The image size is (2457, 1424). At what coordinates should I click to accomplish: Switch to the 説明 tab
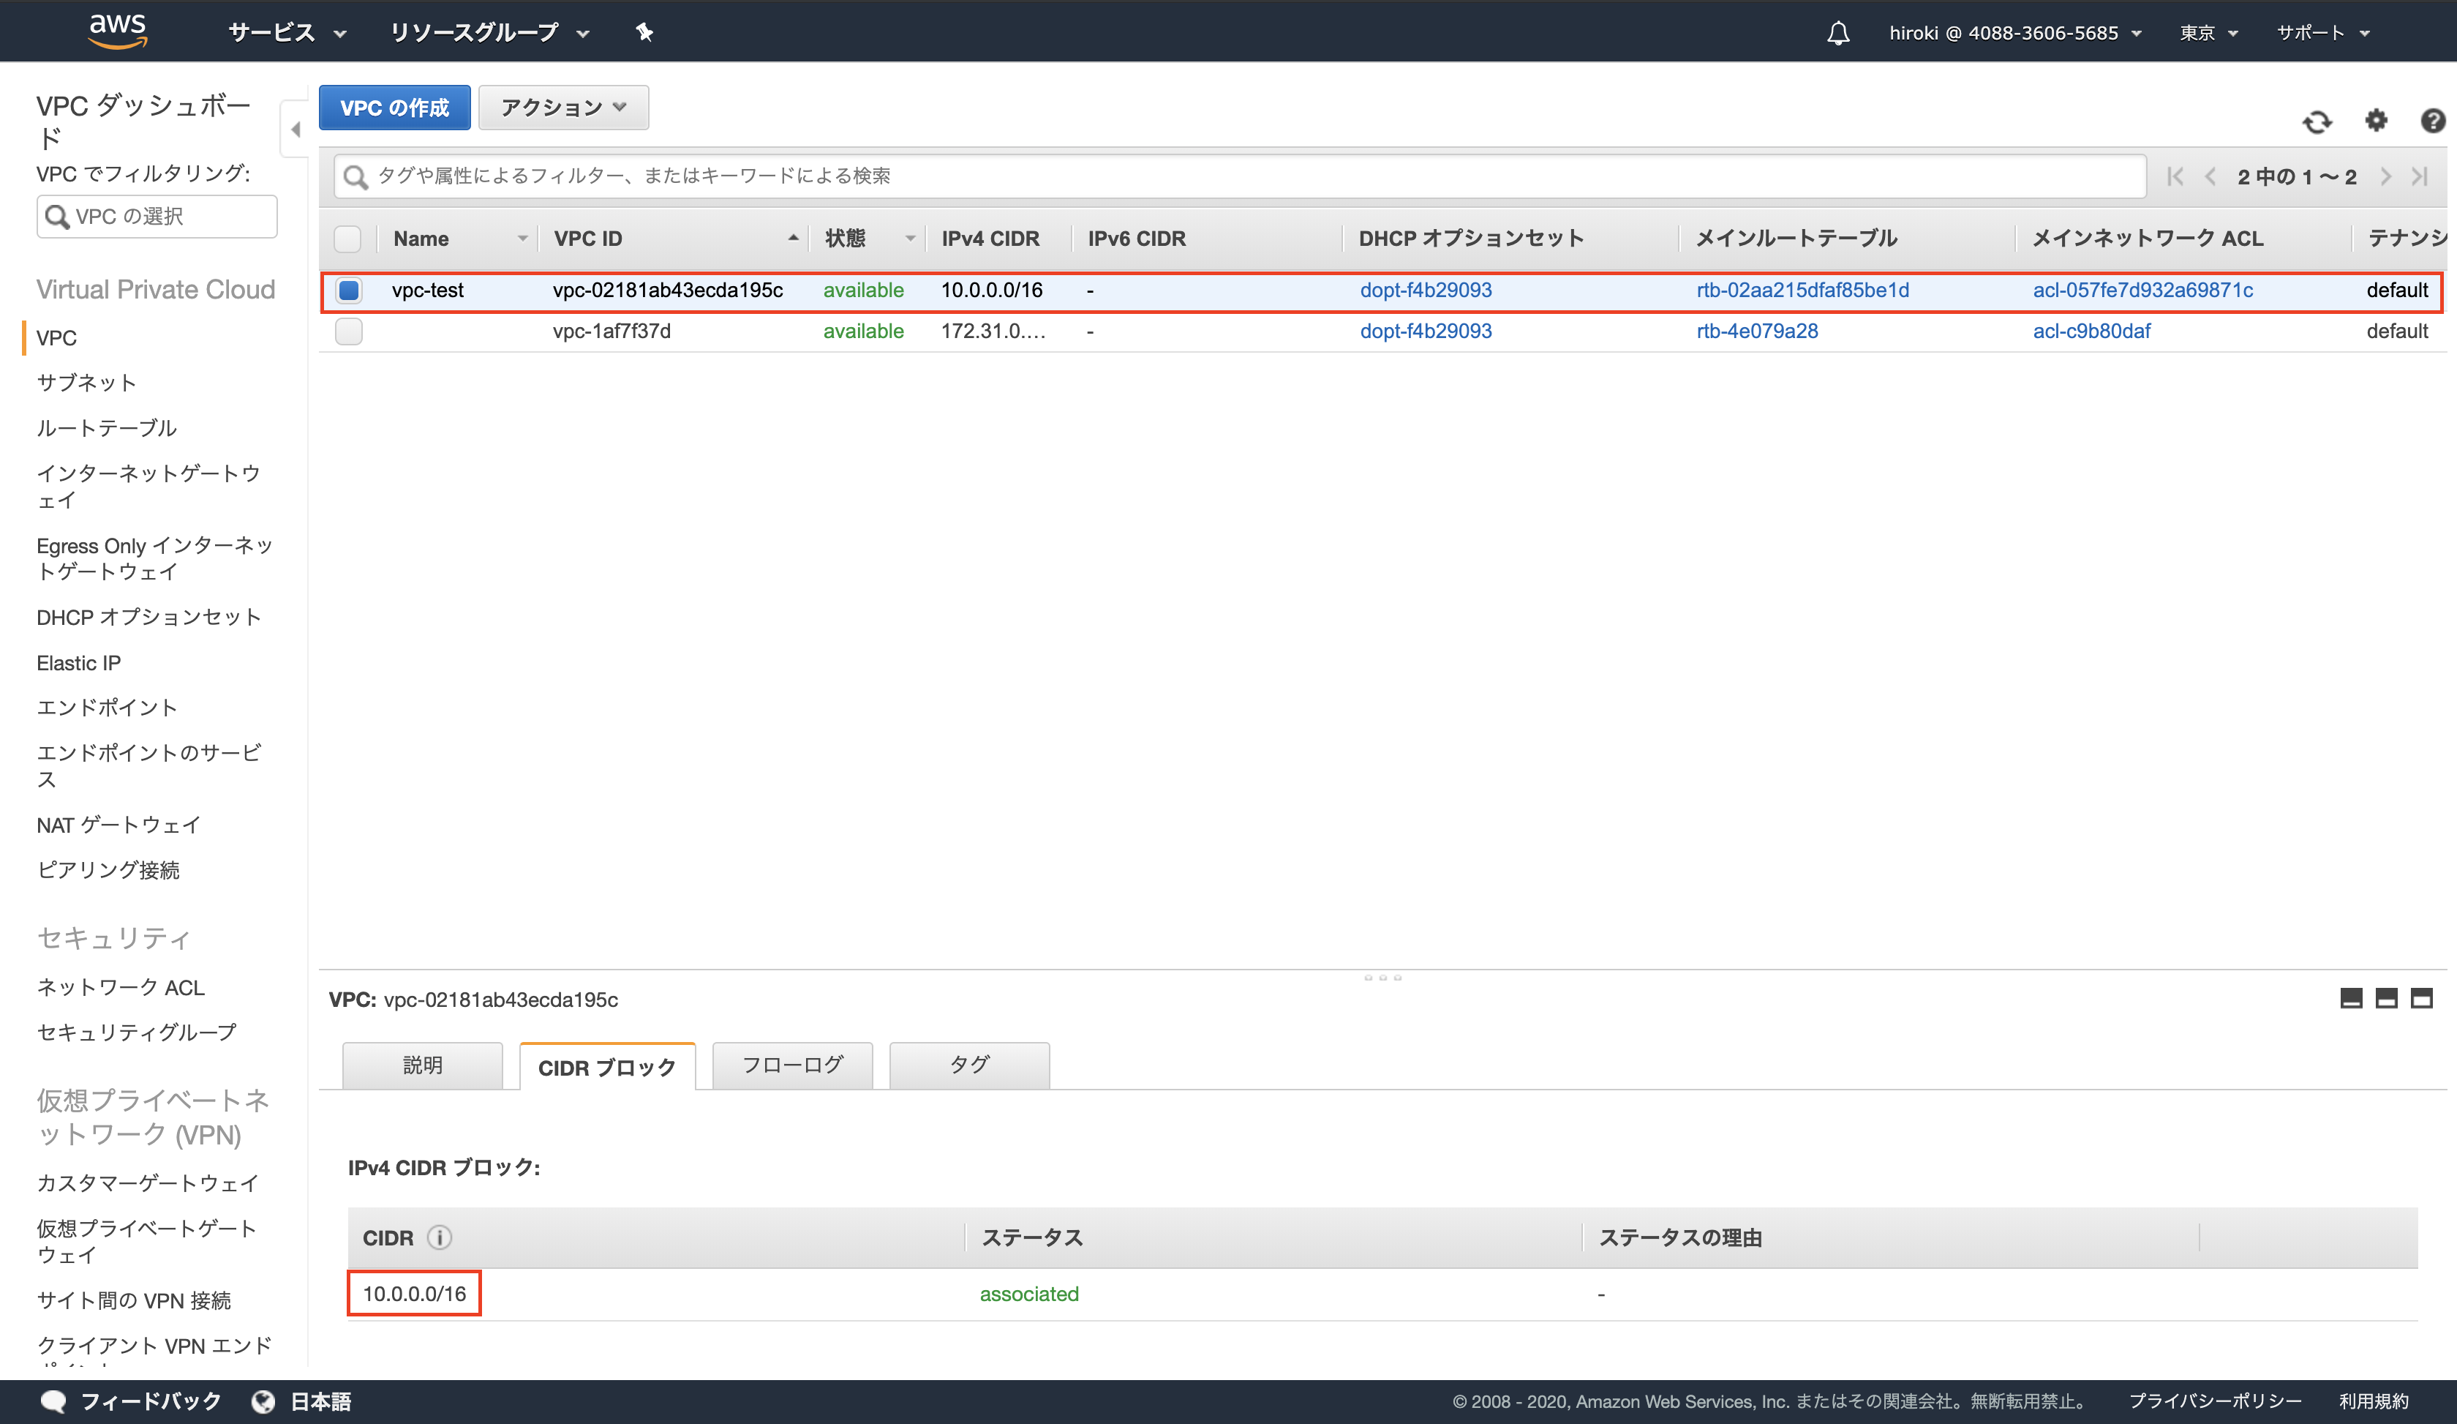[422, 1065]
